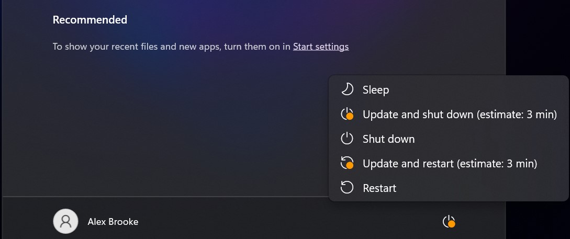
Task: Choose the Shut down menu entry text
Action: (388, 139)
